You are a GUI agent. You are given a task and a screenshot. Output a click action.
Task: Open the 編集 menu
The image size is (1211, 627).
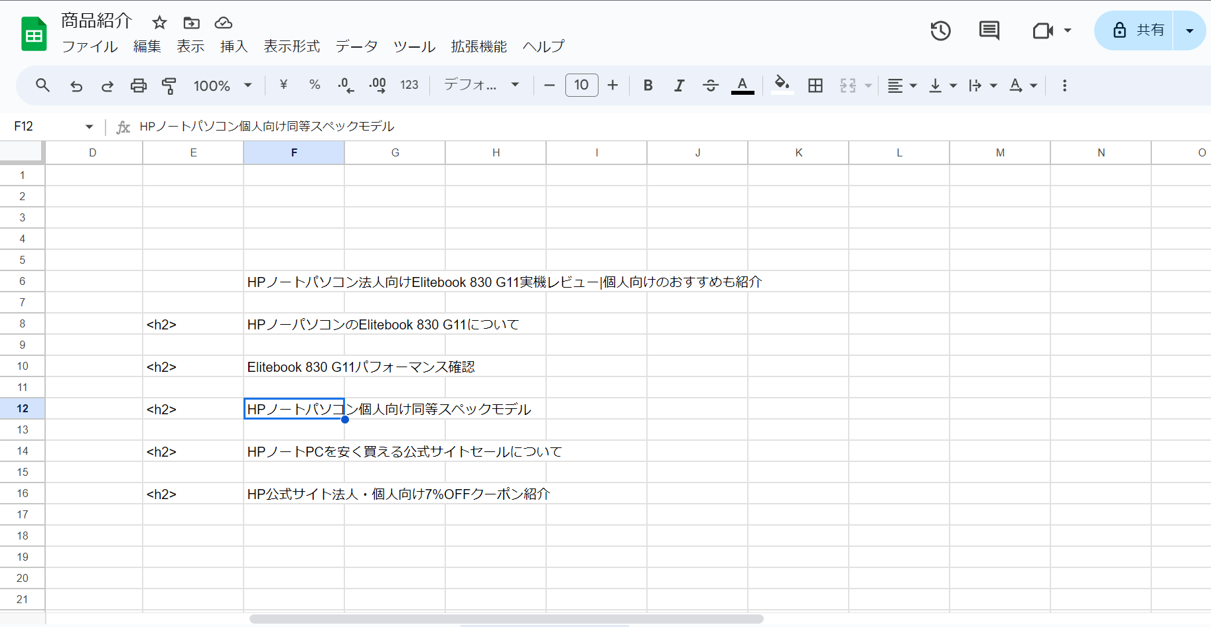pyautogui.click(x=147, y=46)
